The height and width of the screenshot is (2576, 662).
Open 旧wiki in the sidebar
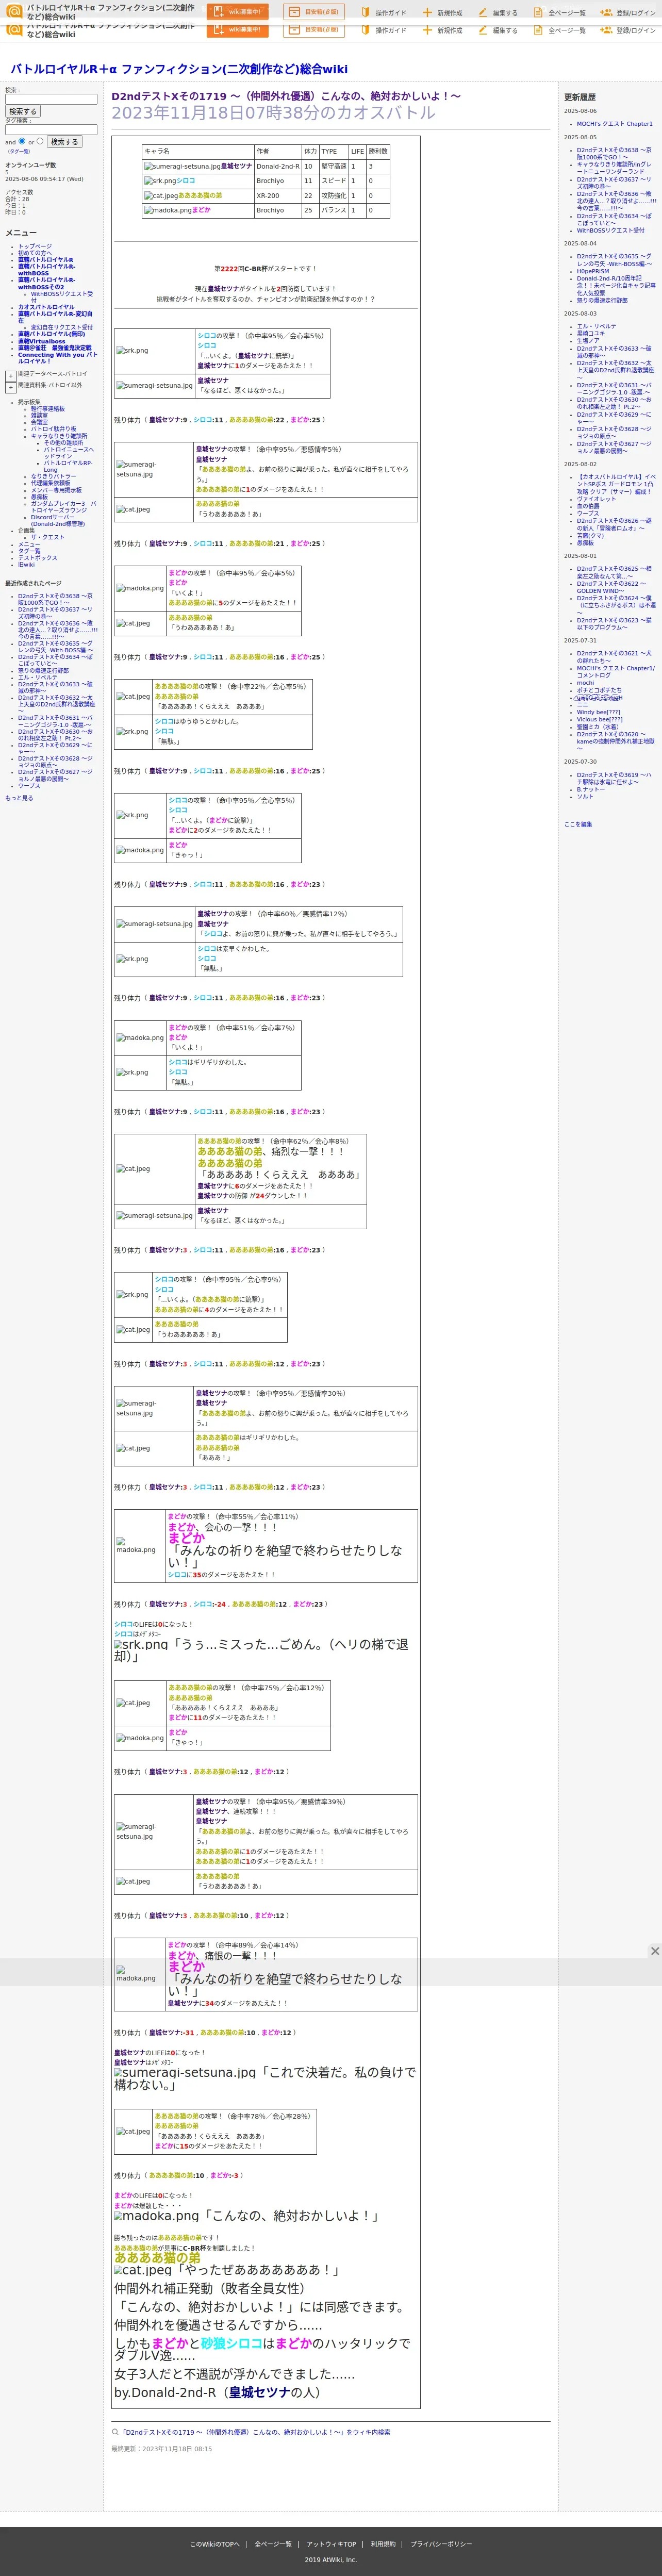(25, 565)
